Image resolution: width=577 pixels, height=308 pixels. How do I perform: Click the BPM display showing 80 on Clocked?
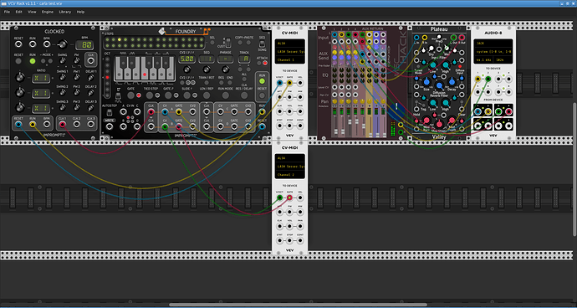point(84,45)
